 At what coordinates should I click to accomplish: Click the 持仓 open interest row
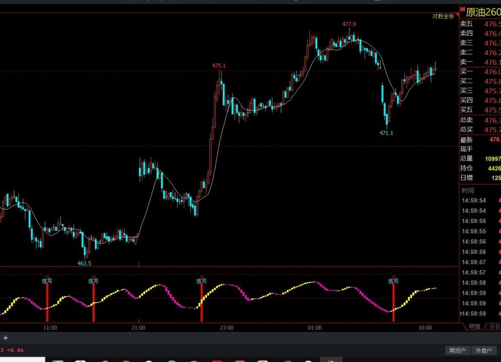point(479,168)
